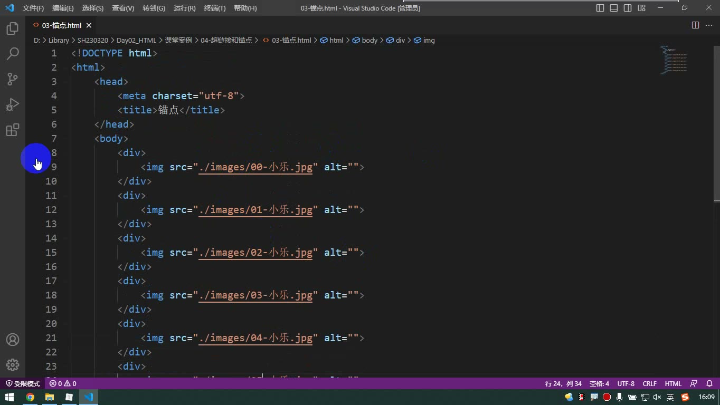Open the 编辑(E) menu
The height and width of the screenshot is (405, 720).
(63, 8)
